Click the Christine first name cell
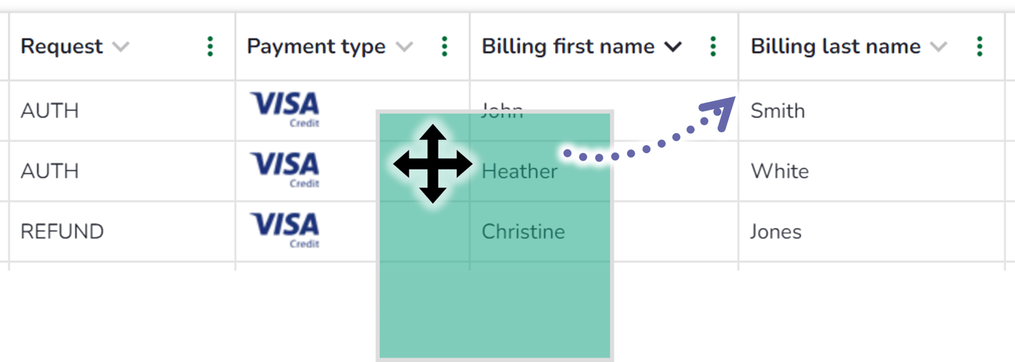 (523, 232)
